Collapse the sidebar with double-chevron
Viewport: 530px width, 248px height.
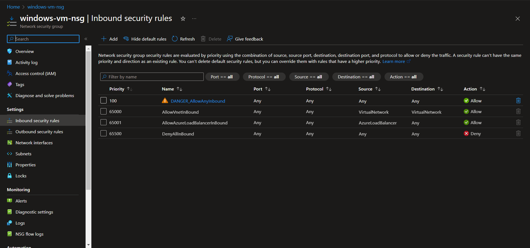86,39
